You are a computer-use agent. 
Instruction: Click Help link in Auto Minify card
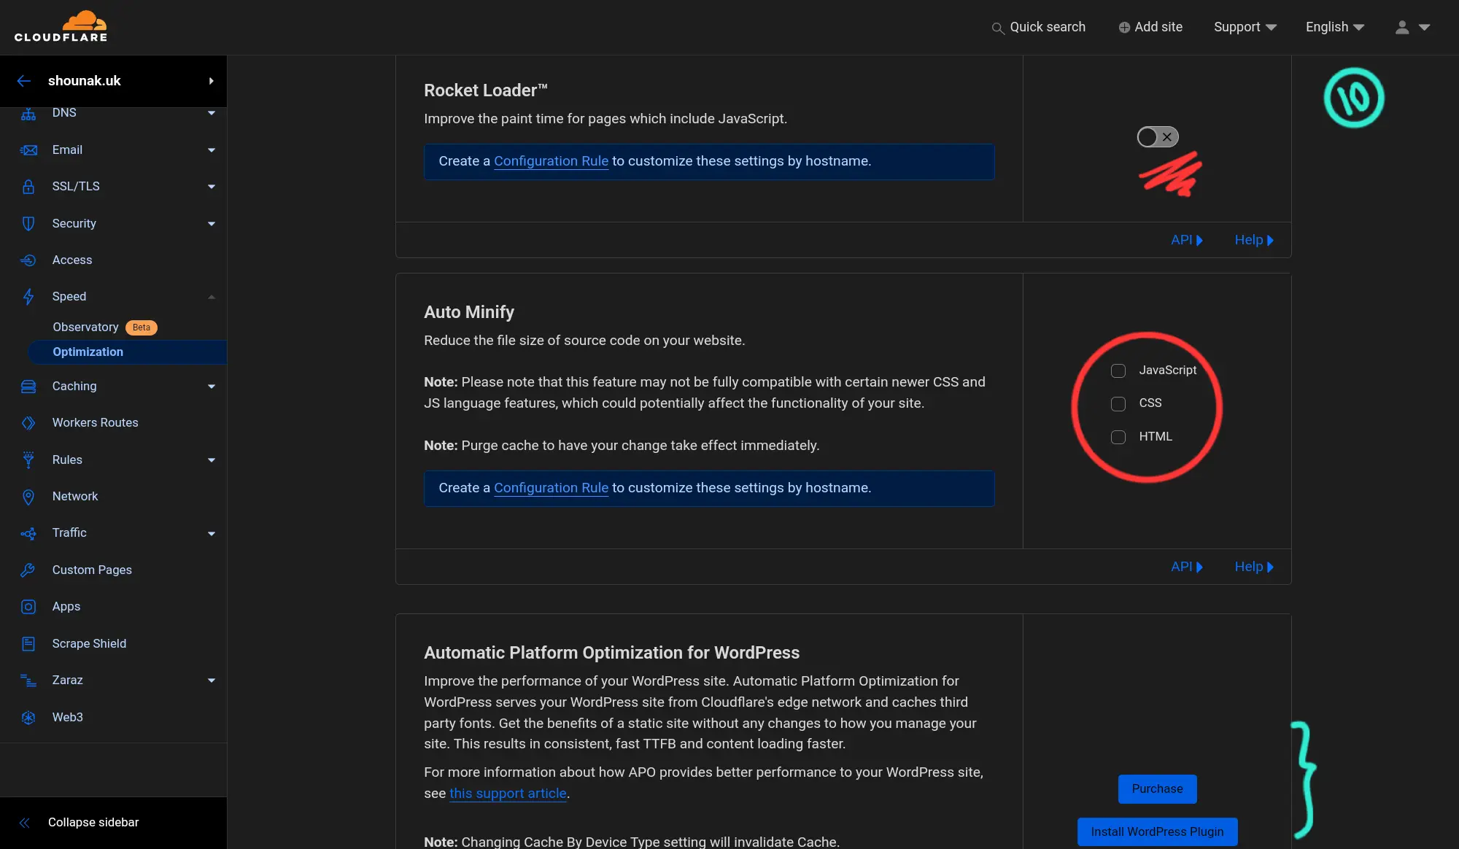(1254, 567)
